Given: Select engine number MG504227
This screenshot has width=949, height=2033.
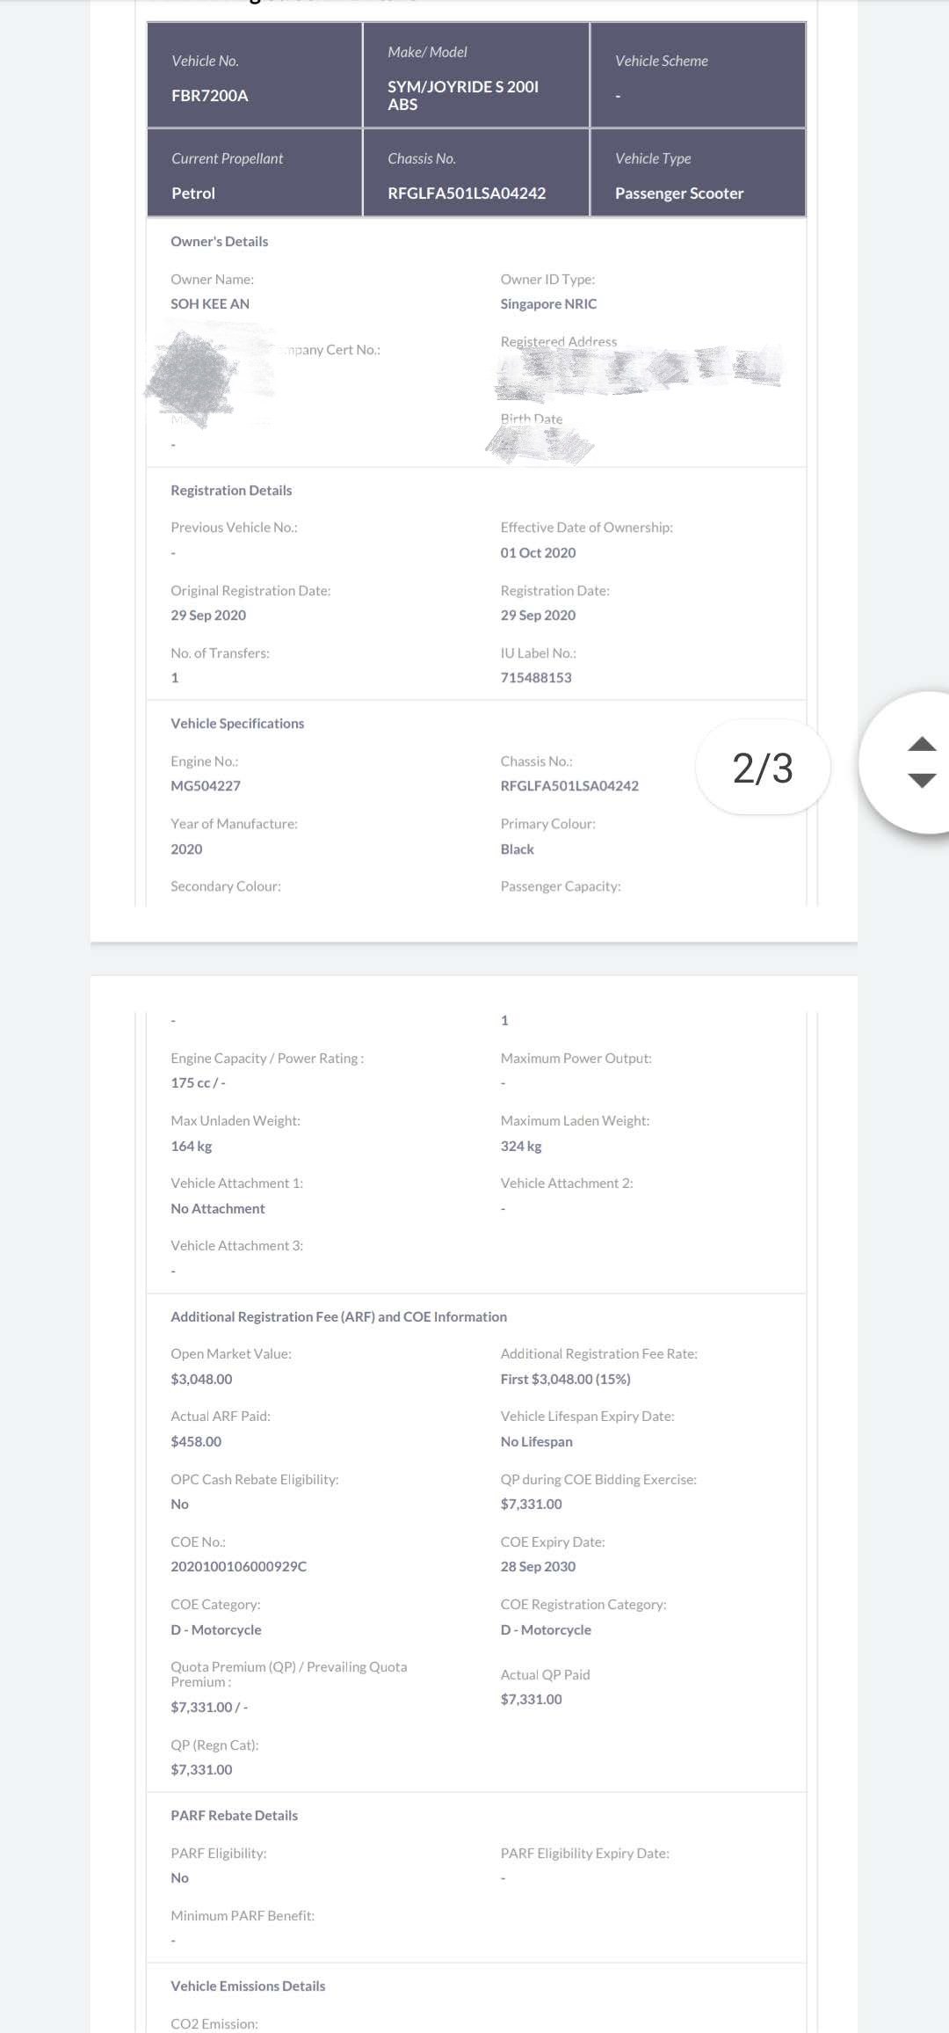Looking at the screenshot, I should (206, 786).
